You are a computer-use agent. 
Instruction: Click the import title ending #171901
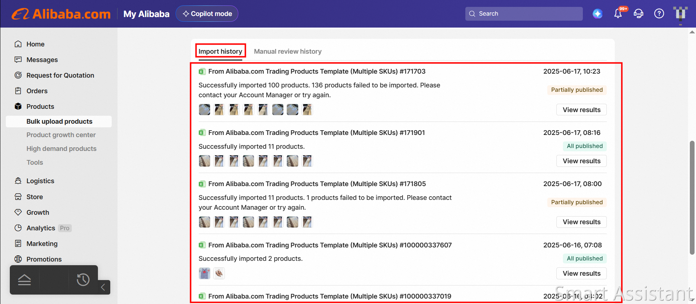click(x=317, y=133)
